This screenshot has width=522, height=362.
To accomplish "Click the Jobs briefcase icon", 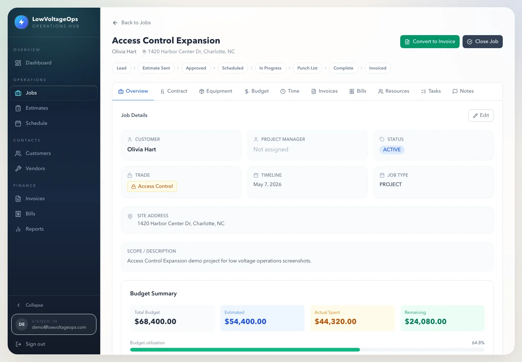I will [18, 93].
